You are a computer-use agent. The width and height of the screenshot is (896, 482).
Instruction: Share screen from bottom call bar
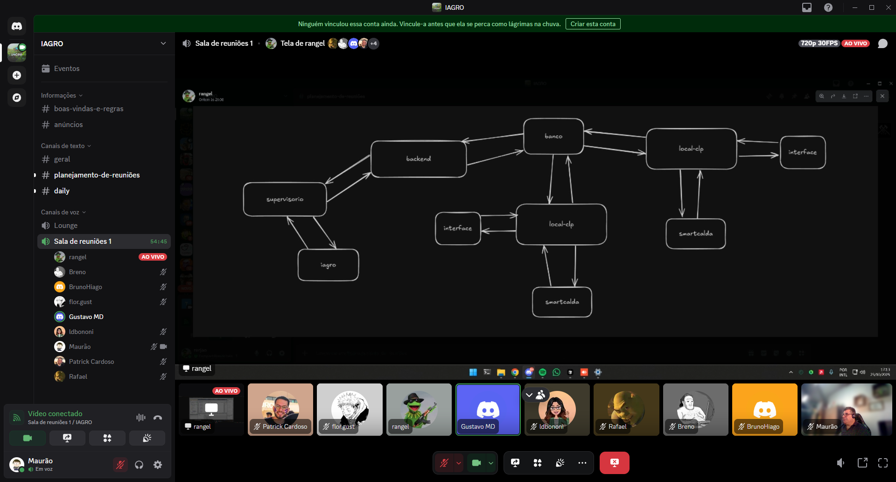click(x=515, y=463)
